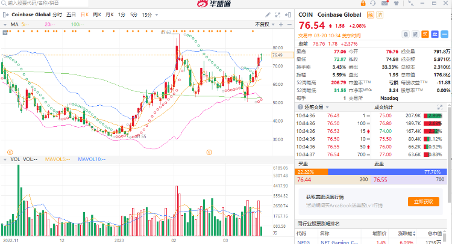Click the ask price 76.55
Image resolution: width=452 pixels, height=244 pixels.
click(x=380, y=180)
